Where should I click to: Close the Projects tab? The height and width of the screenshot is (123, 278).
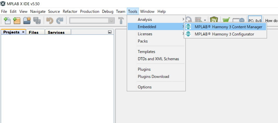(x=23, y=32)
